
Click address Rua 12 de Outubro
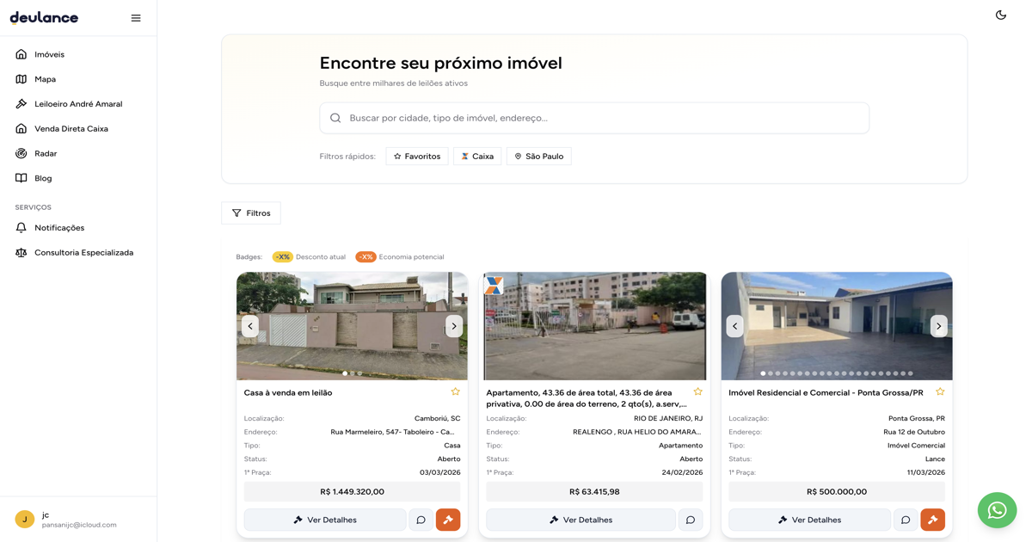(x=914, y=432)
